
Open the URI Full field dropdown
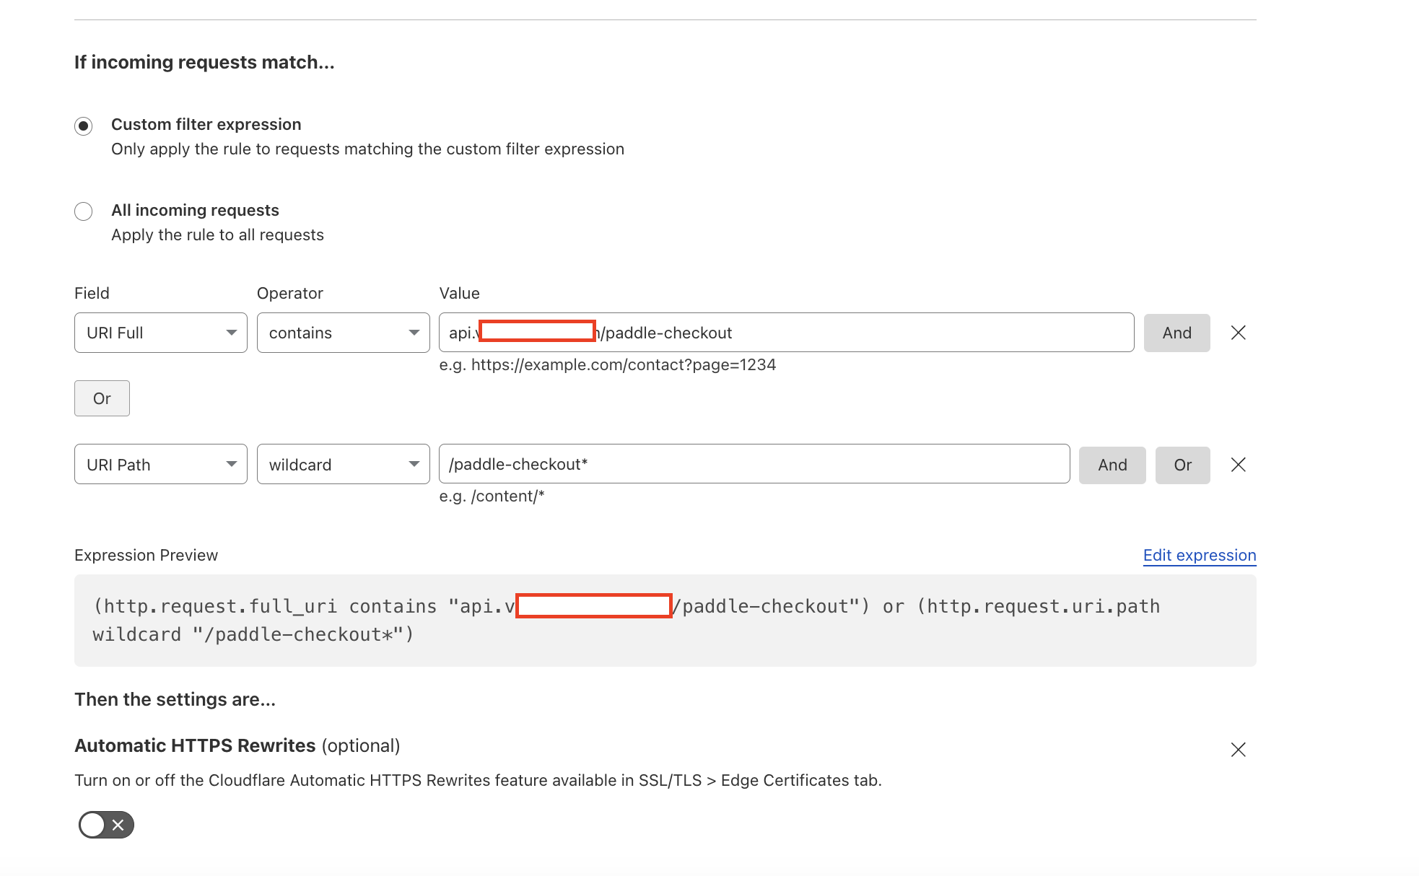click(160, 333)
